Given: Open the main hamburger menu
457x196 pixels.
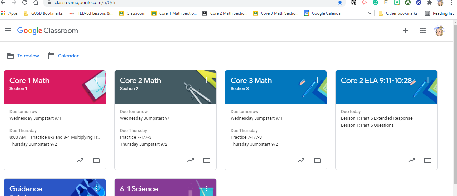Looking at the screenshot, I should [x=8, y=30].
